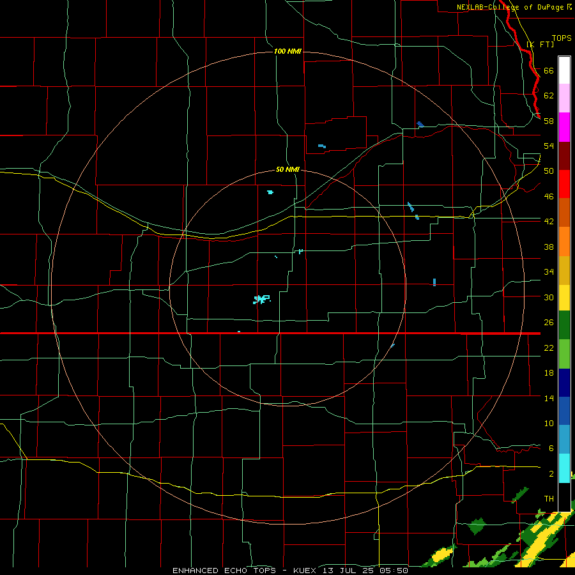Click the NEXLAB-College of DuPage text

tap(510, 7)
